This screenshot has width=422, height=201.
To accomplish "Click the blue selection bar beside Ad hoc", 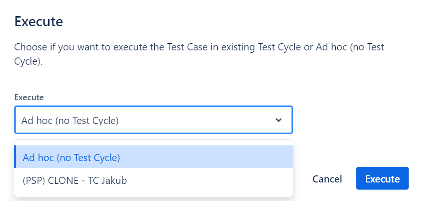I will tap(15, 157).
